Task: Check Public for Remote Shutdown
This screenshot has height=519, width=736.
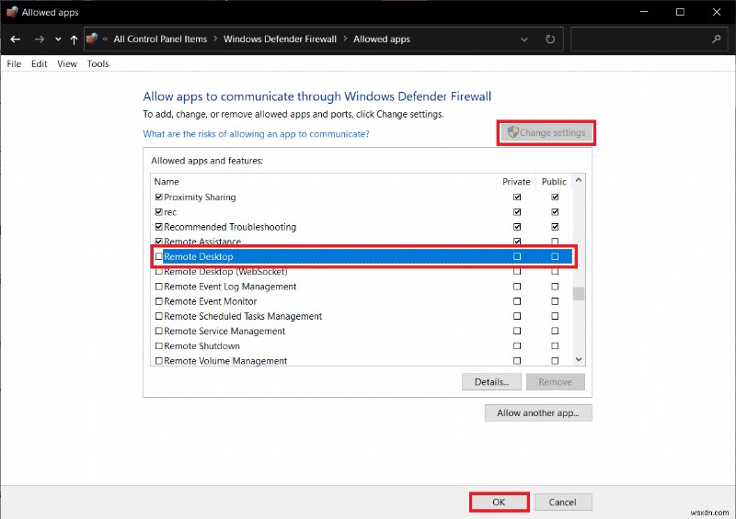Action: [x=555, y=346]
